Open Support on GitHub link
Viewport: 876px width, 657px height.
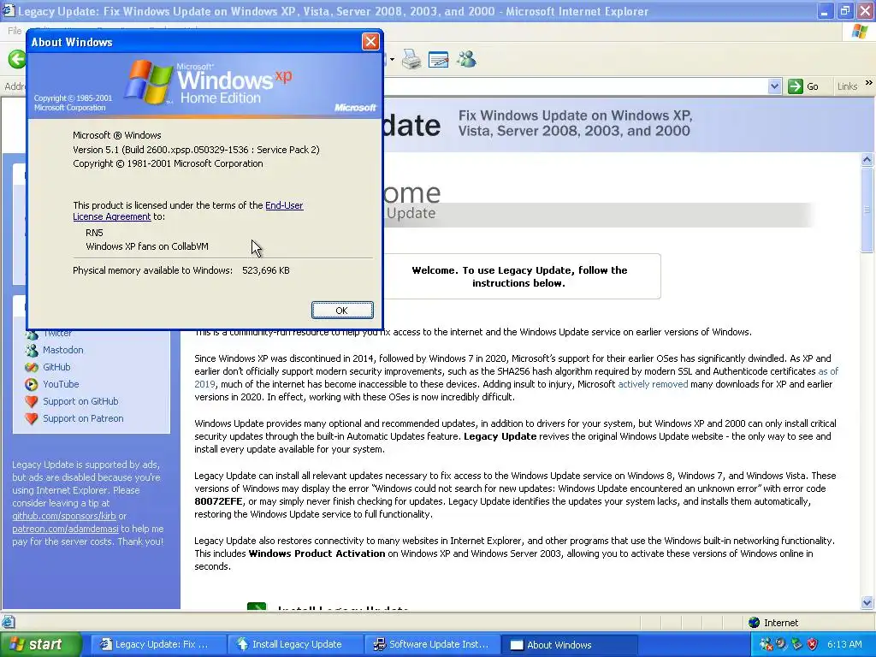coord(80,401)
